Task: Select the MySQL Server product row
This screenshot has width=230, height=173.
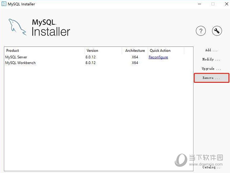Action: 99,57
